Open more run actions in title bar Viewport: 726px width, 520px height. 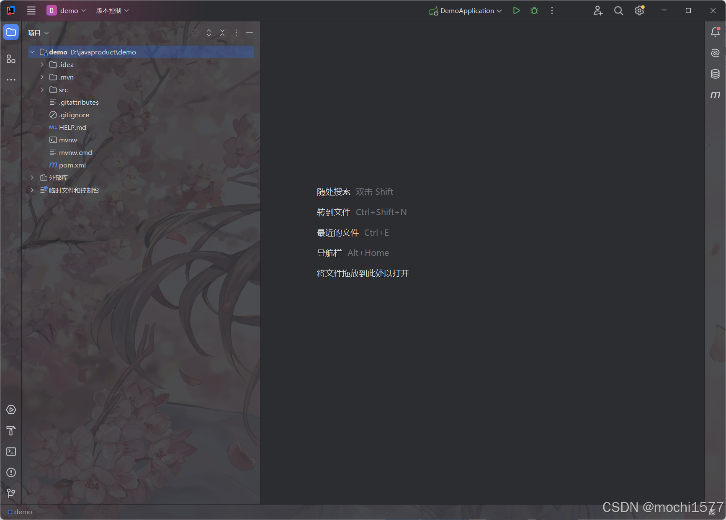click(x=552, y=10)
